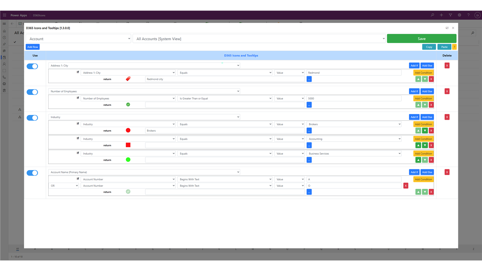
Task: Move Redmond condition down
Action: 425,79
